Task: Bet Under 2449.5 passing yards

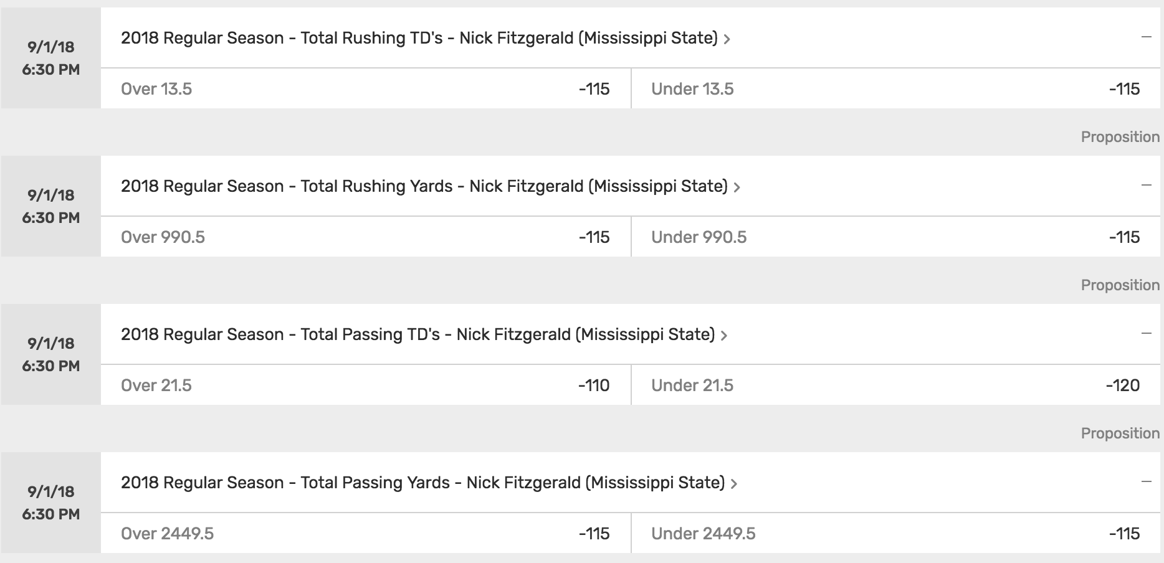Action: (x=896, y=533)
